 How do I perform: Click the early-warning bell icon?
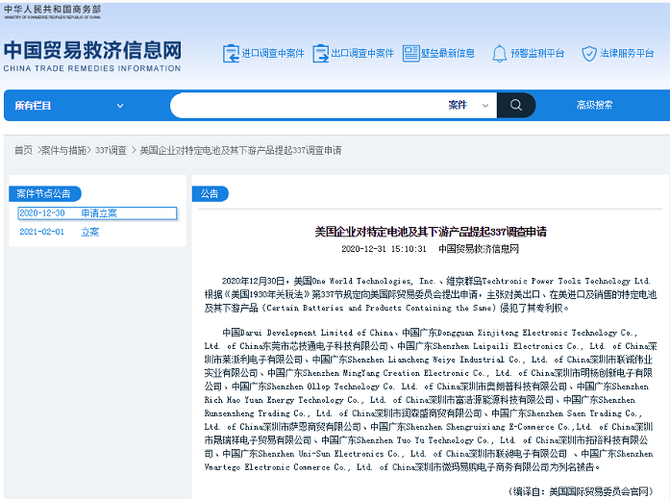[x=499, y=54]
